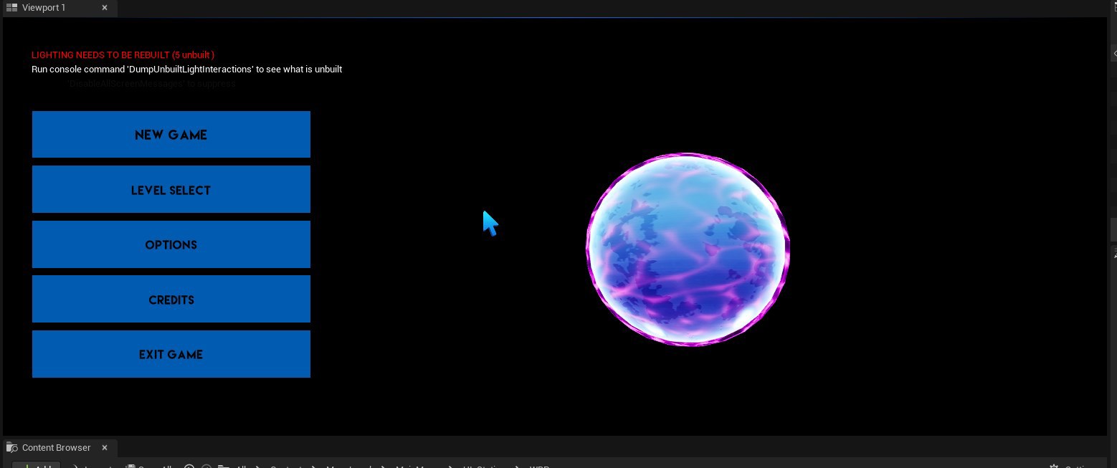Screen dimensions: 1117x468
Task: Show the CREDITS screen button
Action: (171, 299)
